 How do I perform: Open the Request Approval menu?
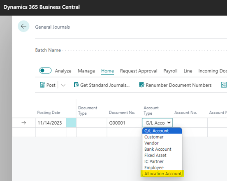pyautogui.click(x=139, y=71)
